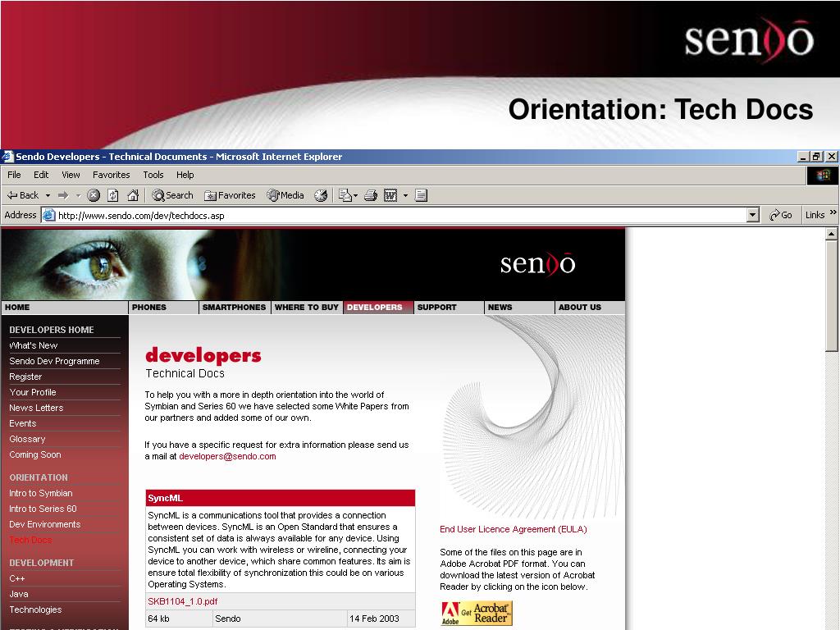Screen dimensions: 840x630
Task: Click the page icon in Address bar
Action: pos(48,216)
